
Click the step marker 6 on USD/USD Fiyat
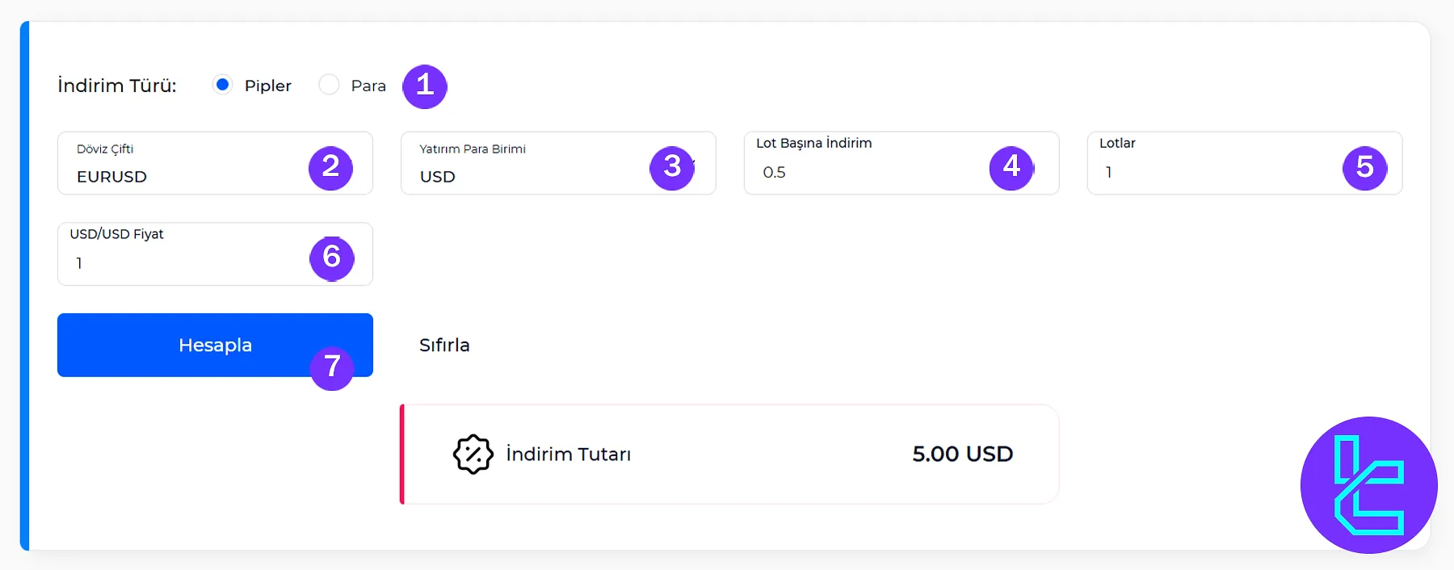332,258
